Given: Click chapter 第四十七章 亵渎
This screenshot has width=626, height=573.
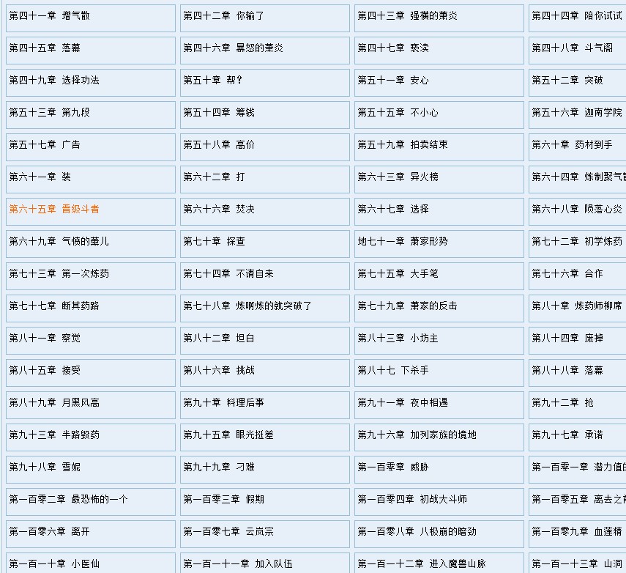Looking at the screenshot, I should click(x=393, y=48).
